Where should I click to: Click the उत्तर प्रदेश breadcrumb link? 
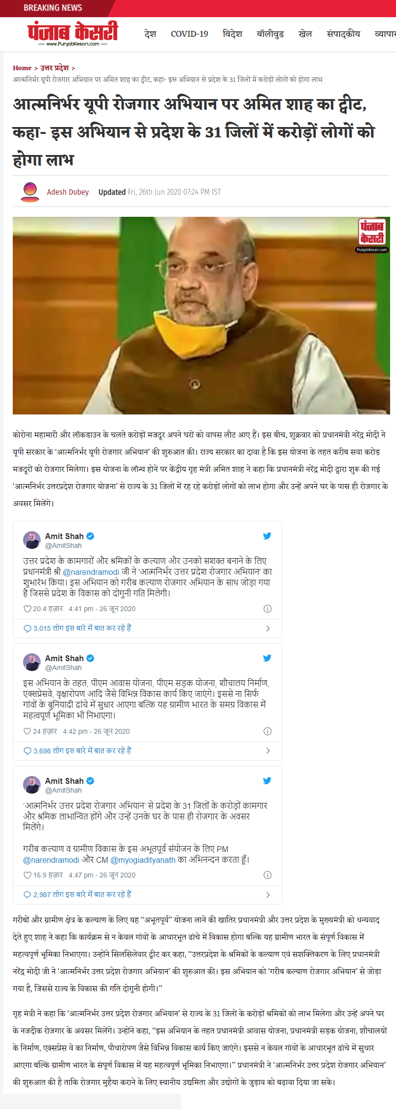(54, 68)
